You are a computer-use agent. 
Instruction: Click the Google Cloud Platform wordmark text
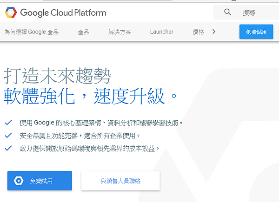pos(63,13)
